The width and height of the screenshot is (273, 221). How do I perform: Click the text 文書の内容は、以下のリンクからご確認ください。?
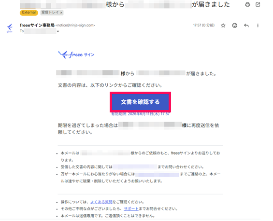(110, 85)
